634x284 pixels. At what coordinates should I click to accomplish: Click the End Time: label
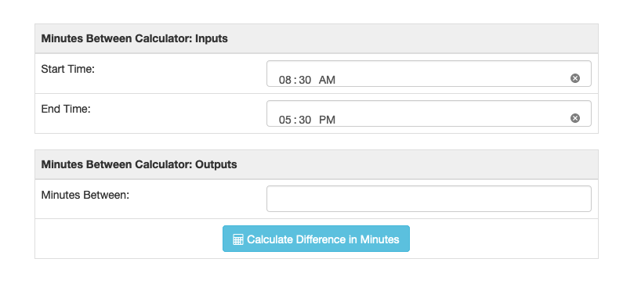(x=66, y=109)
